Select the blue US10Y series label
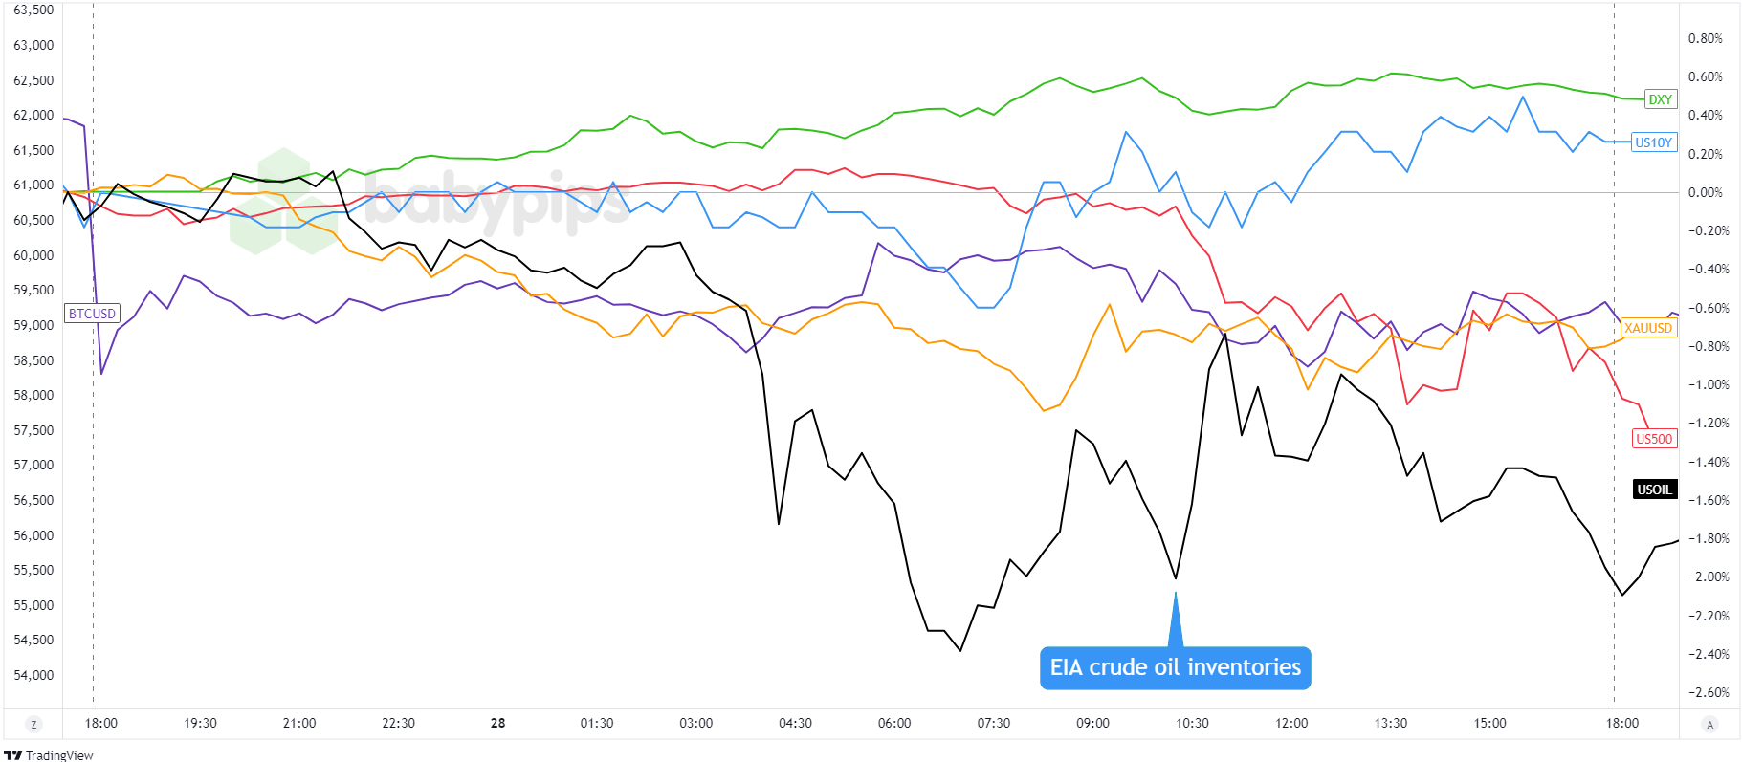Image resolution: width=1742 pixels, height=762 pixels. 1653,142
